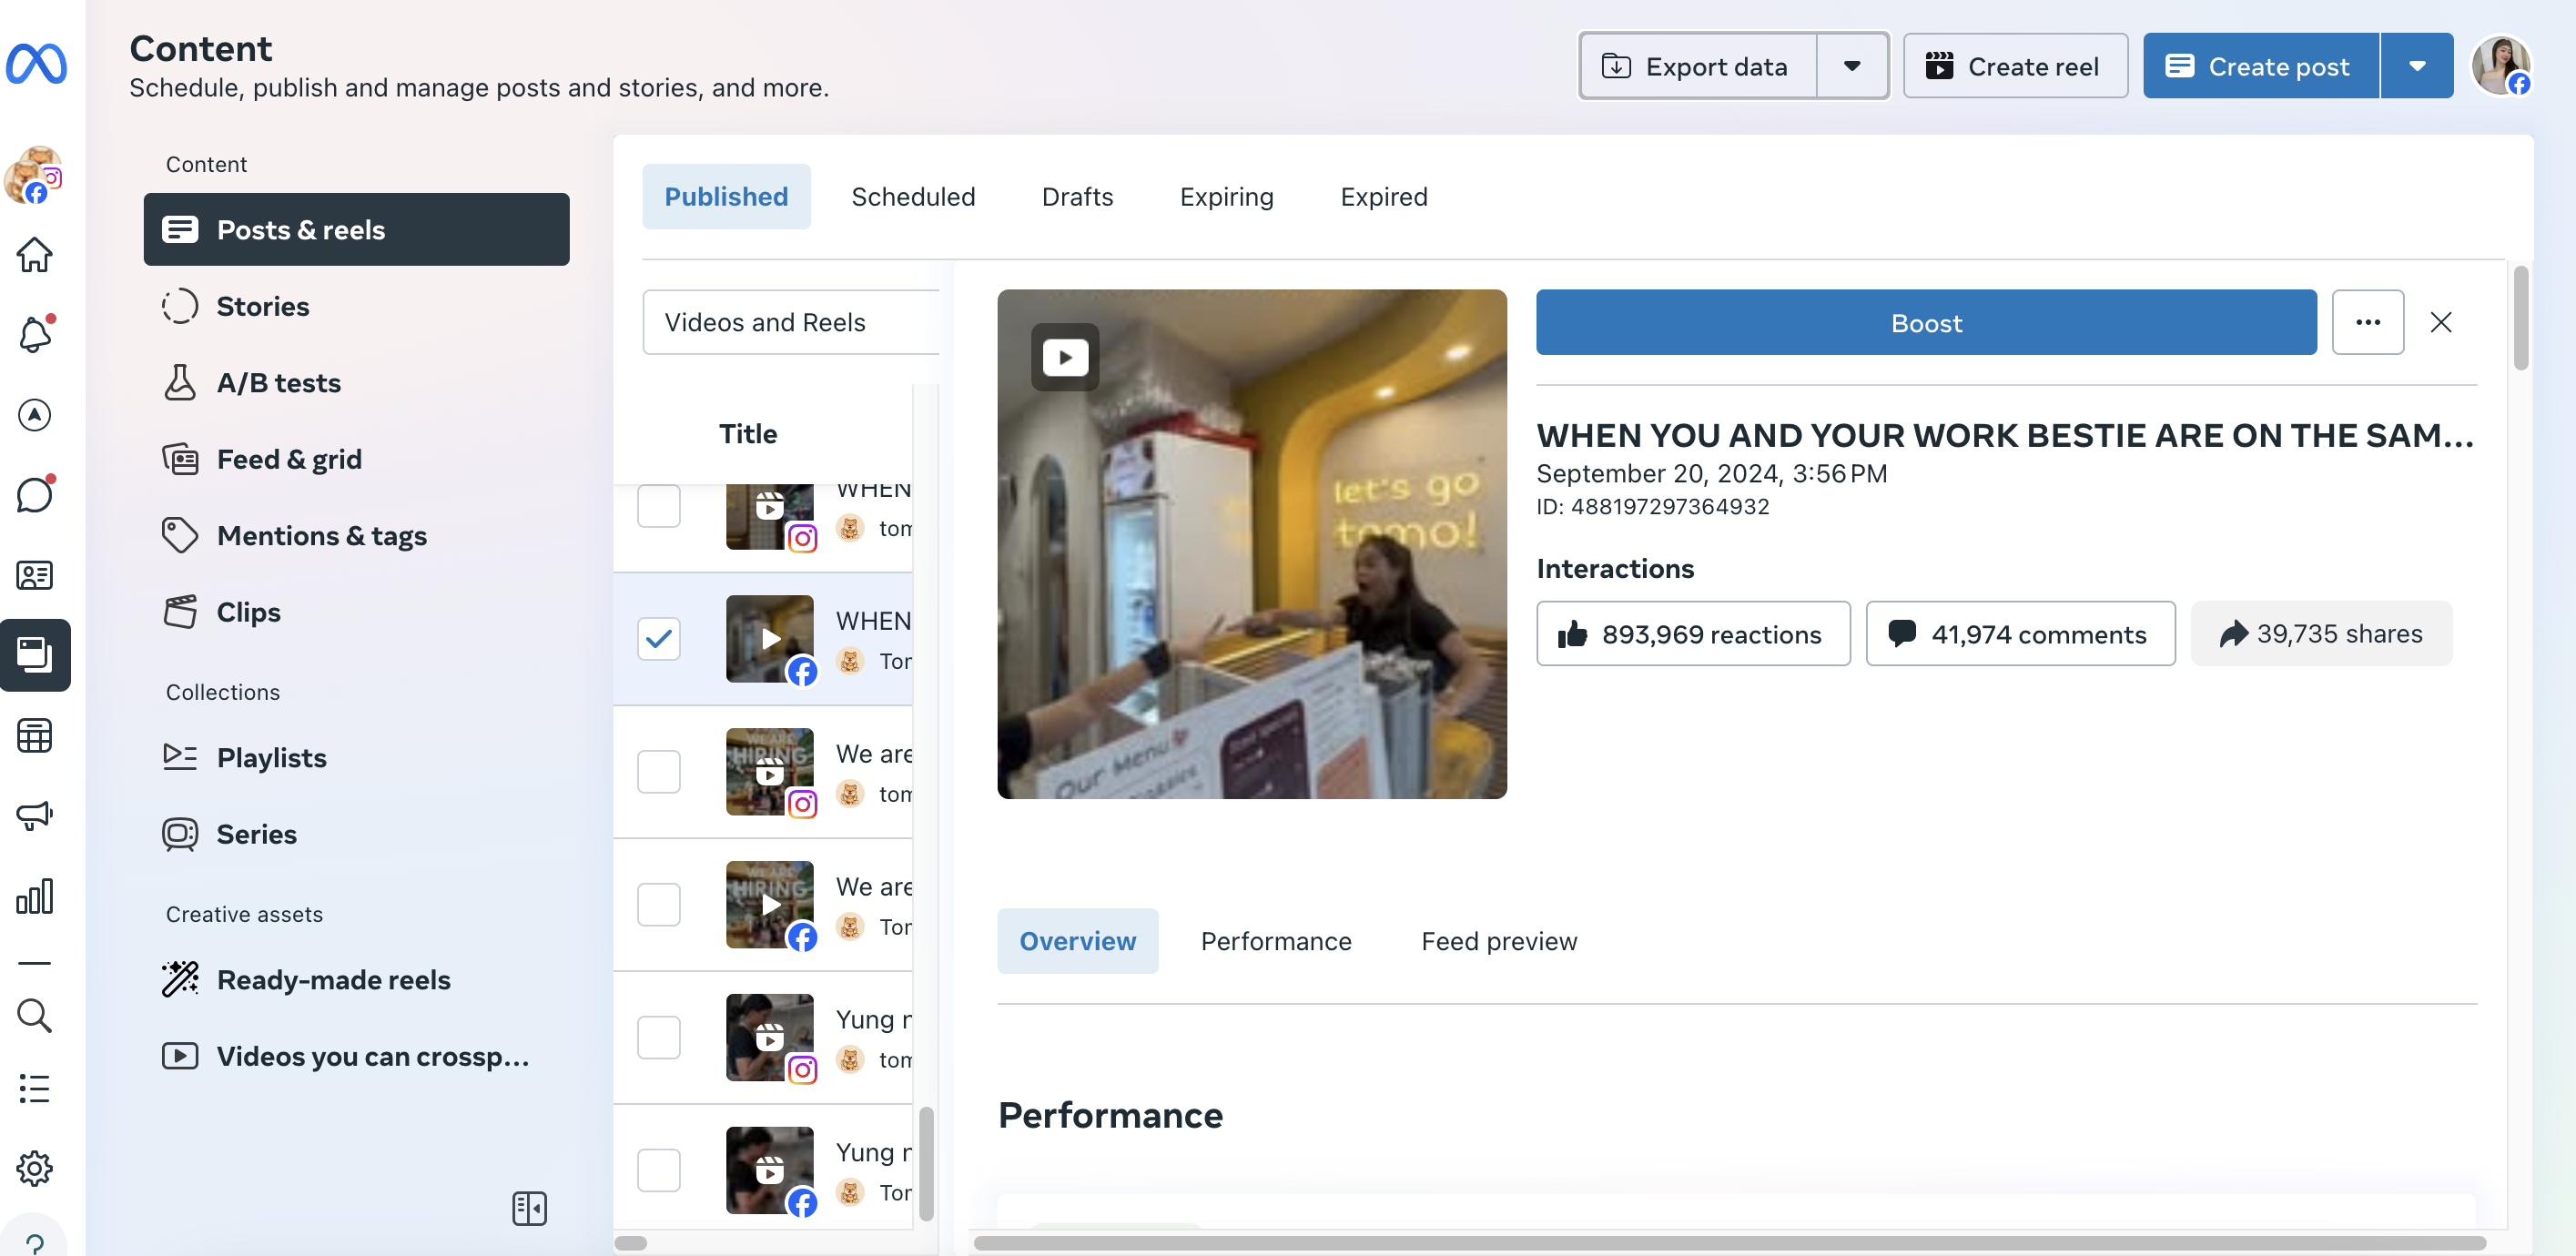
Task: Check the first We are hiring Instagram row
Action: pyautogui.click(x=658, y=771)
